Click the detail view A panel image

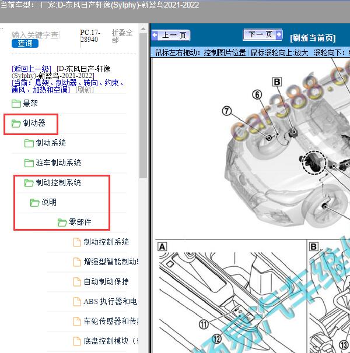(231, 296)
